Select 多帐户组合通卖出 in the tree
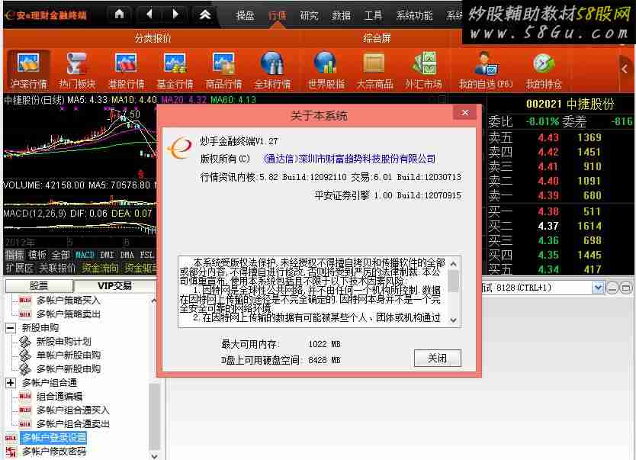 [x=73, y=424]
